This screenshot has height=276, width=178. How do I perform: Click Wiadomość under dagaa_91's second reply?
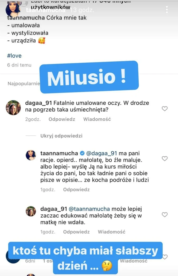tap(111, 232)
